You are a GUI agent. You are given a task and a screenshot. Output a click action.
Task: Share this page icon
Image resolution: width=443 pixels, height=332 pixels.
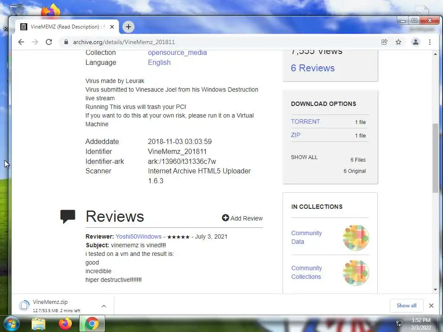384,42
